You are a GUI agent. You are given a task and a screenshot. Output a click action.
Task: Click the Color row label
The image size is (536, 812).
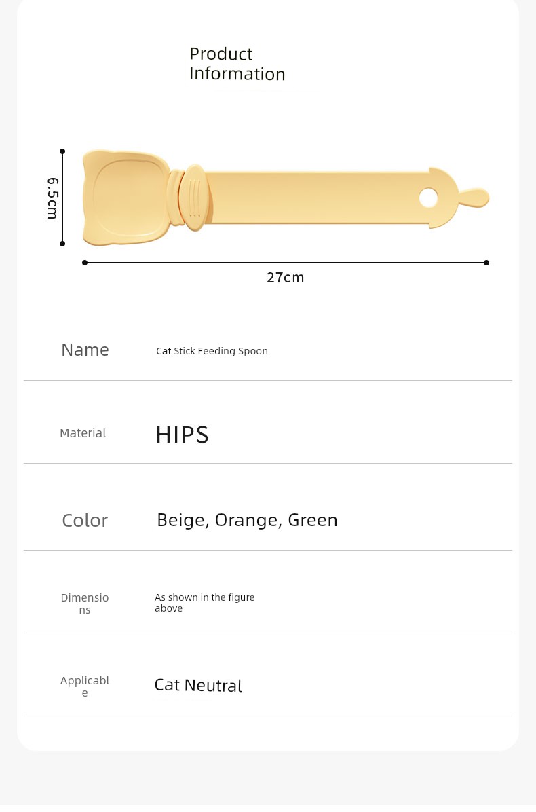click(85, 521)
